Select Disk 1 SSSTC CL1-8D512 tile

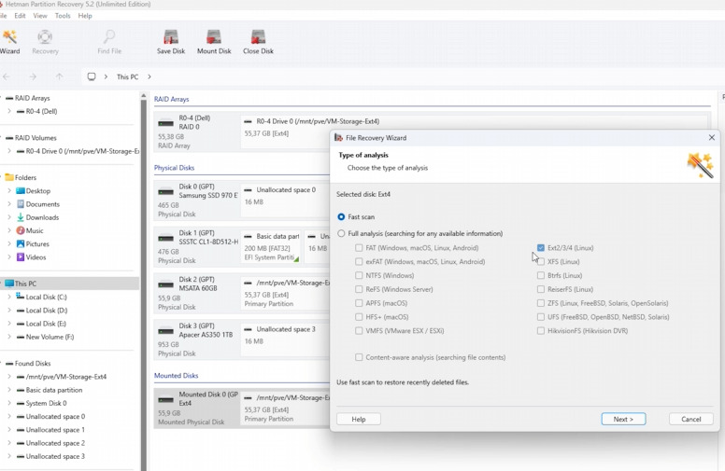point(197,246)
